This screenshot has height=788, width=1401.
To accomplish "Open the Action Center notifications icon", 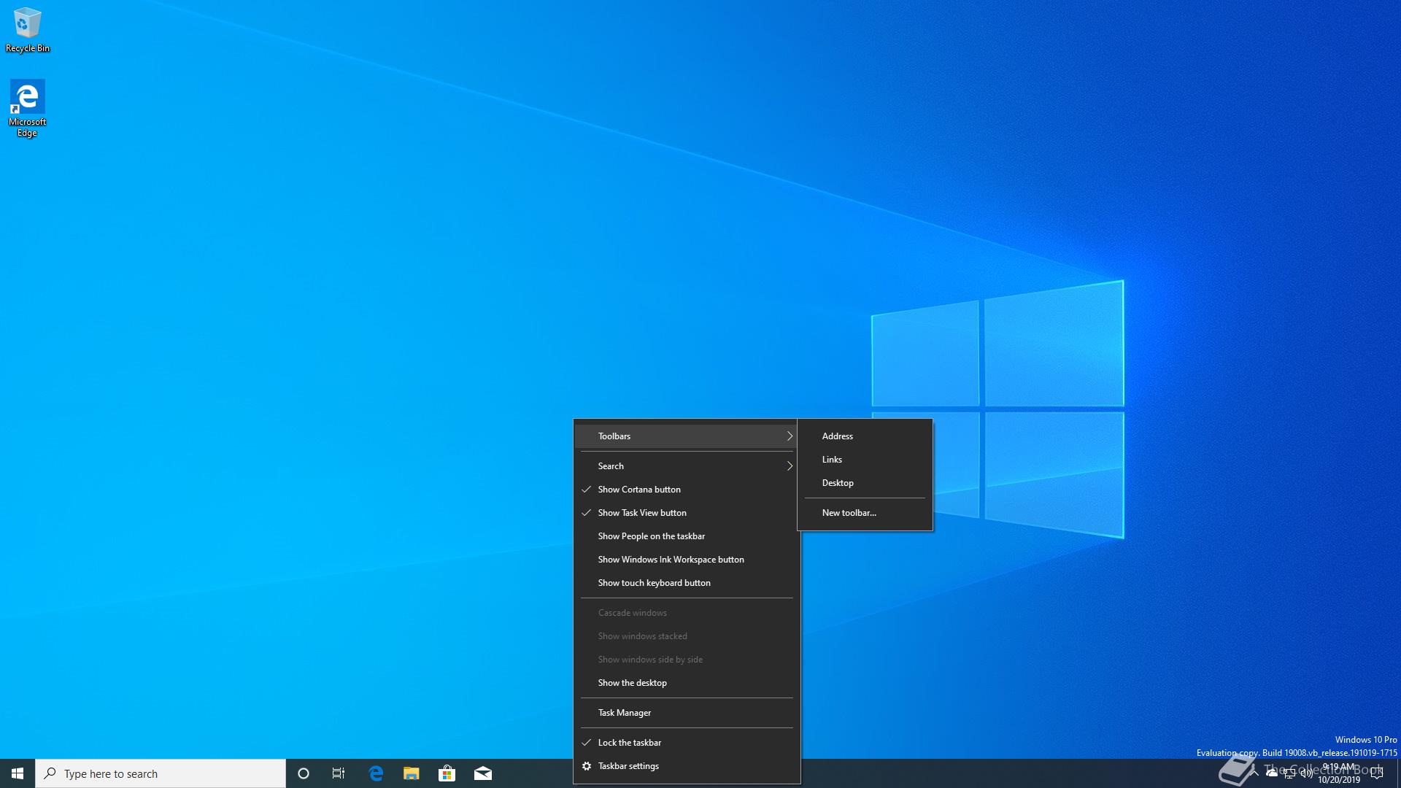I will tap(1377, 773).
